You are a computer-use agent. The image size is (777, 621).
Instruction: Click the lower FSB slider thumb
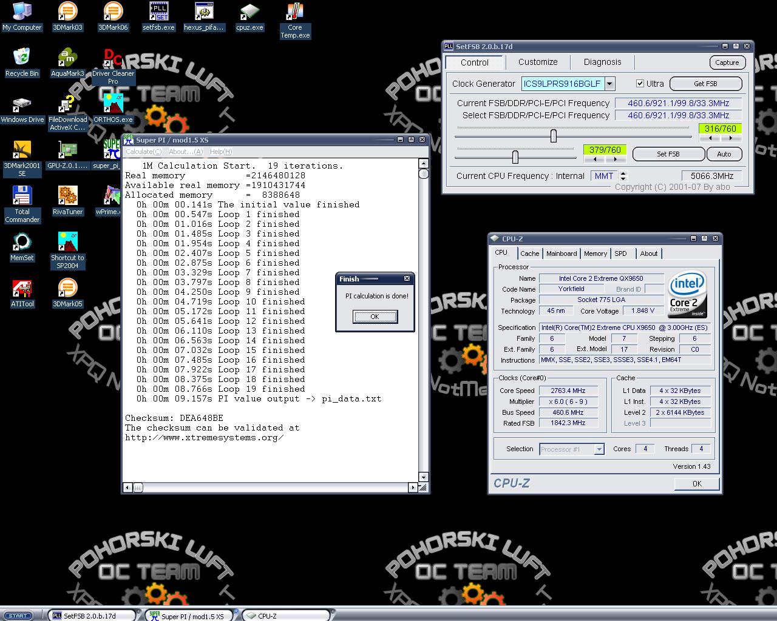(515, 157)
